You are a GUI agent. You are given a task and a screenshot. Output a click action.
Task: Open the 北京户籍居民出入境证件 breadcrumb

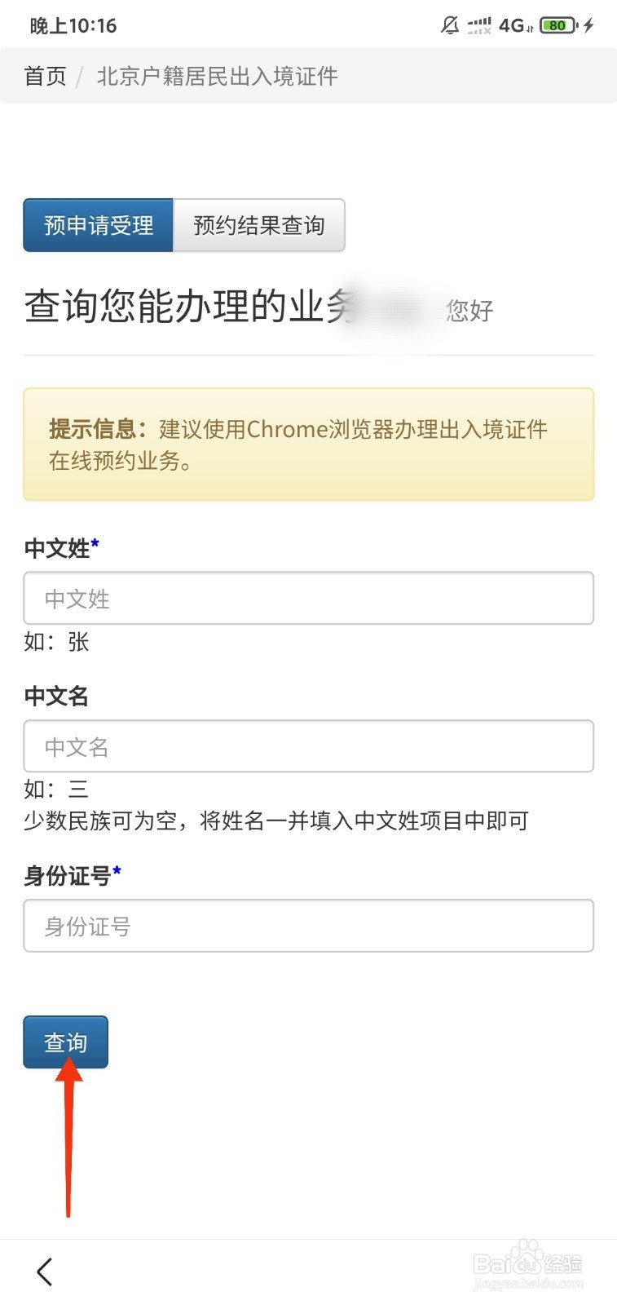(217, 76)
